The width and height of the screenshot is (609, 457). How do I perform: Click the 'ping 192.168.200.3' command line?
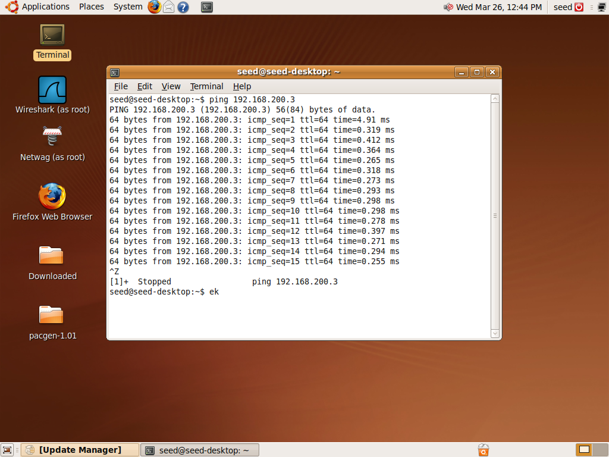pyautogui.click(x=202, y=99)
